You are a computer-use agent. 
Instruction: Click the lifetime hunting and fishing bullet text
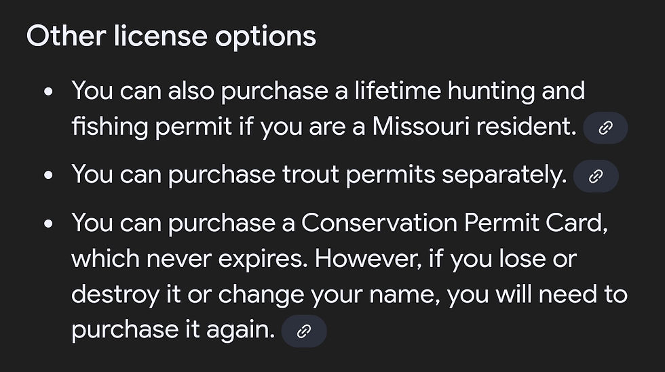point(327,108)
